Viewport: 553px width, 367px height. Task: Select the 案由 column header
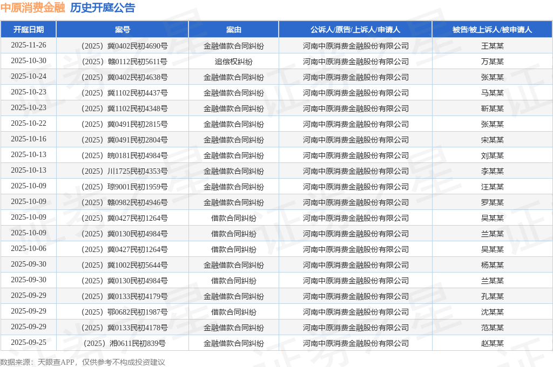tap(234, 30)
